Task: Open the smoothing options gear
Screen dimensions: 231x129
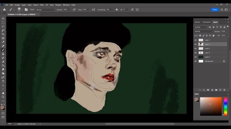Action: [117, 10]
